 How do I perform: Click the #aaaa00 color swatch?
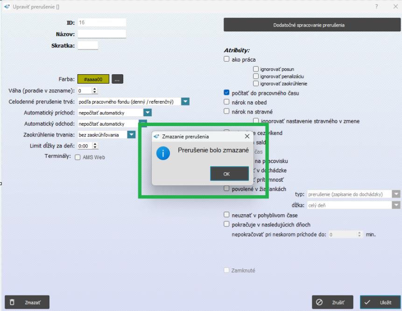(93, 79)
